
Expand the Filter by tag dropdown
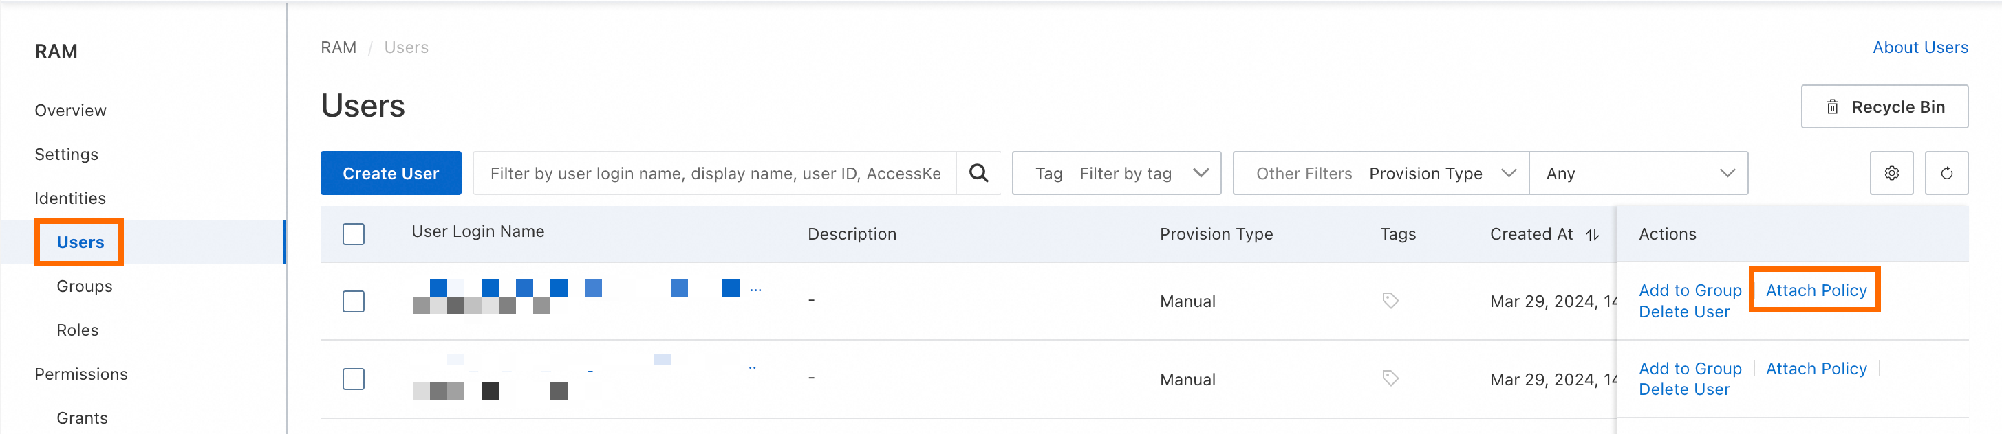point(1143,173)
